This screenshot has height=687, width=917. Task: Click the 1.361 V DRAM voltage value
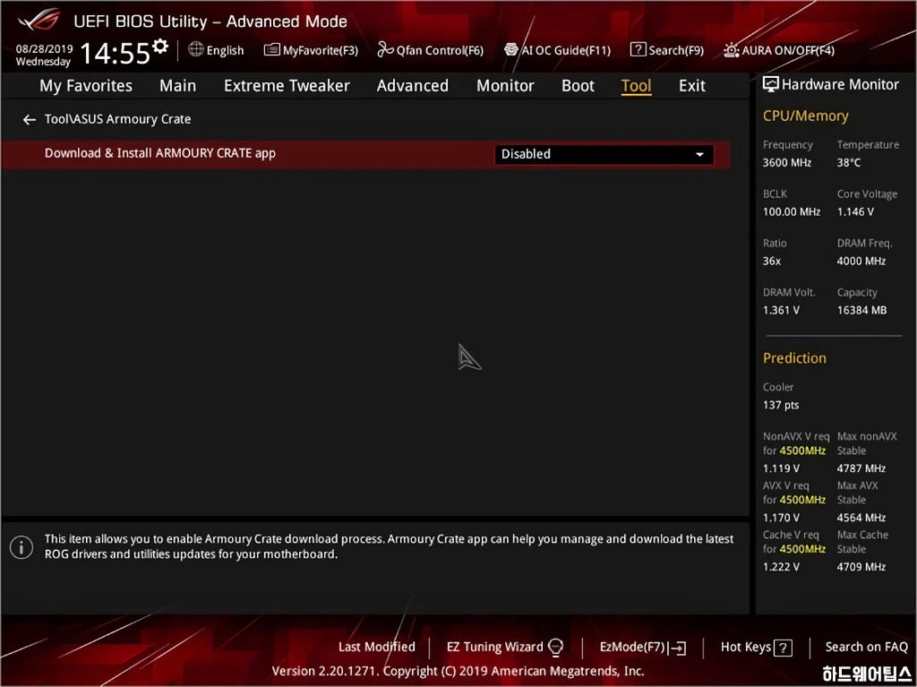coord(781,310)
